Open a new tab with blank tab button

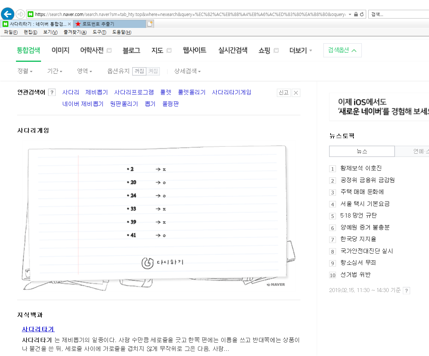click(150, 24)
